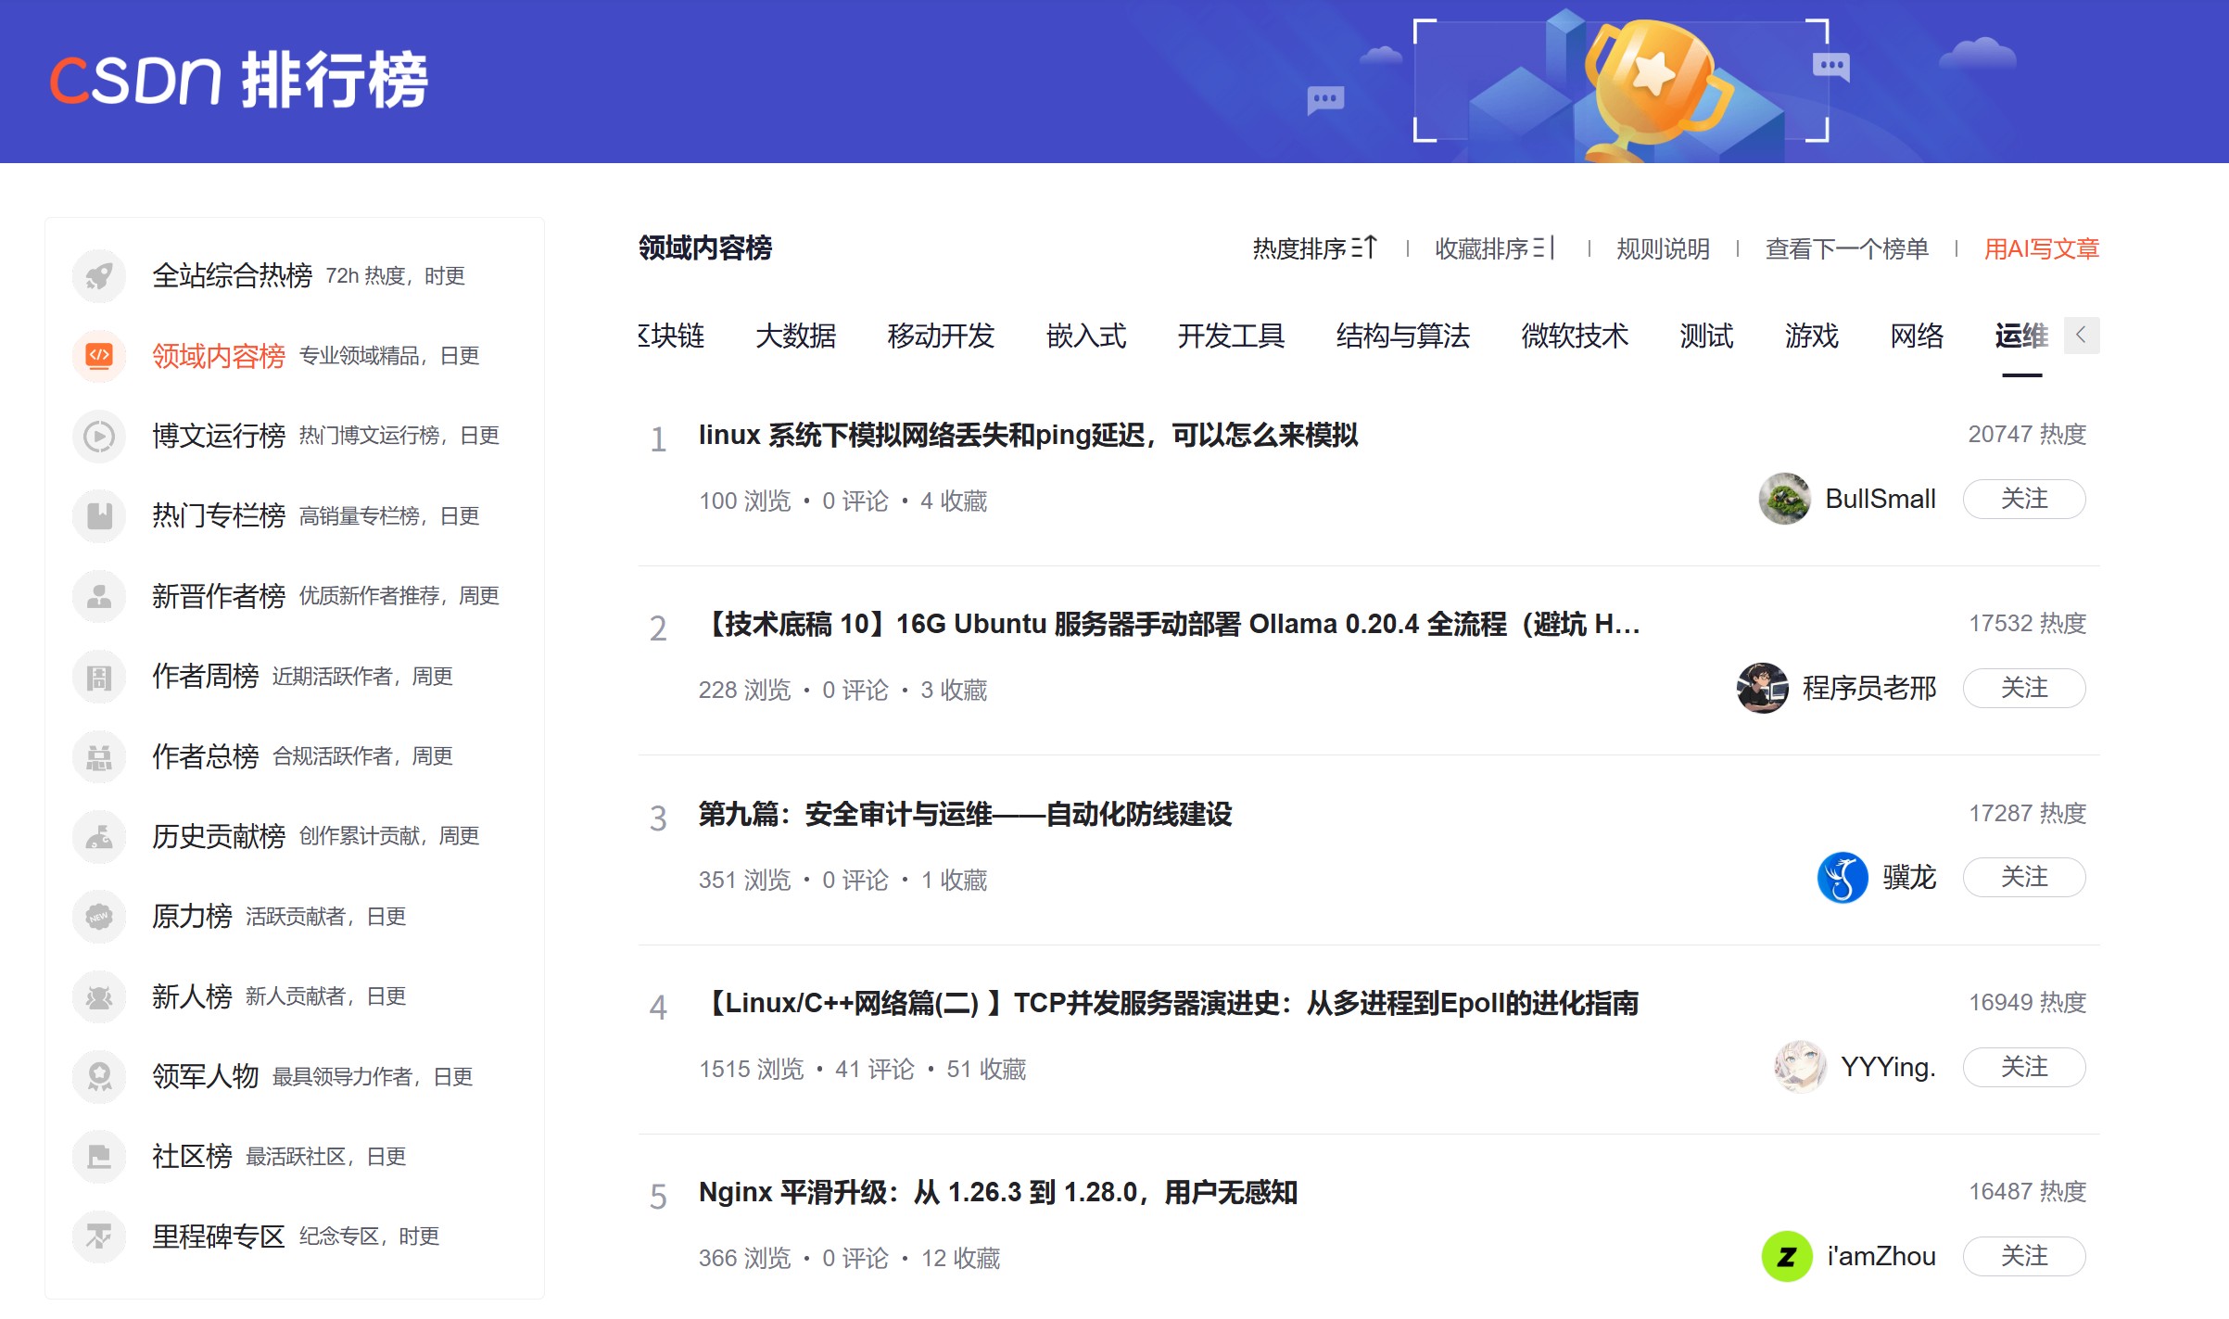Image resolution: width=2229 pixels, height=1319 pixels.
Task: Click the orange code icon for 领域内容榜
Action: pyautogui.click(x=99, y=355)
